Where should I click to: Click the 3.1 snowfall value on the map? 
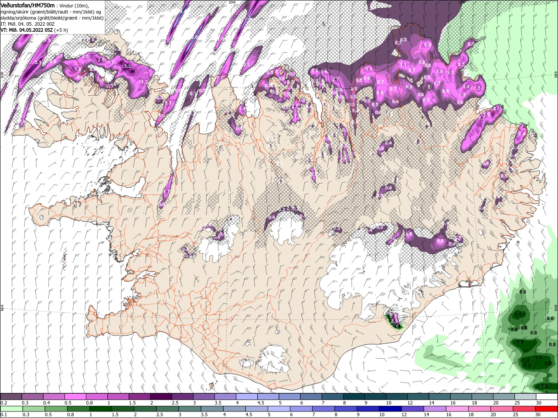click(x=38, y=63)
